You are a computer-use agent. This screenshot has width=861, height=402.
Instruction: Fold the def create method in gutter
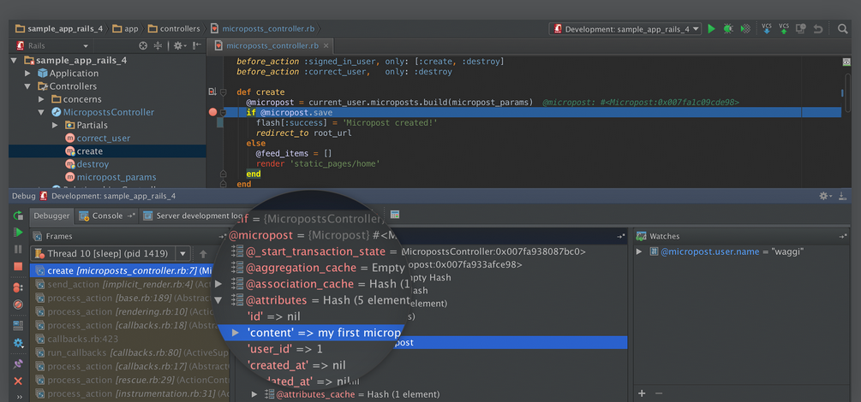click(223, 92)
